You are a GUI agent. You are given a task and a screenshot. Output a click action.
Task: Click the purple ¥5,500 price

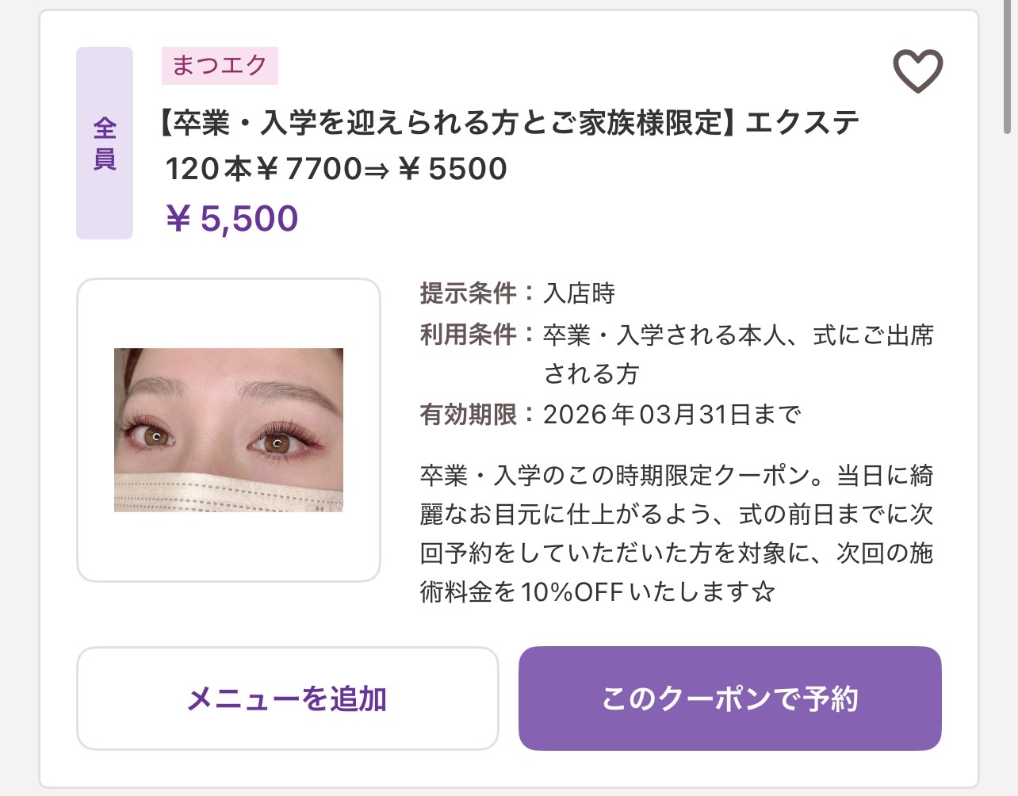click(232, 219)
